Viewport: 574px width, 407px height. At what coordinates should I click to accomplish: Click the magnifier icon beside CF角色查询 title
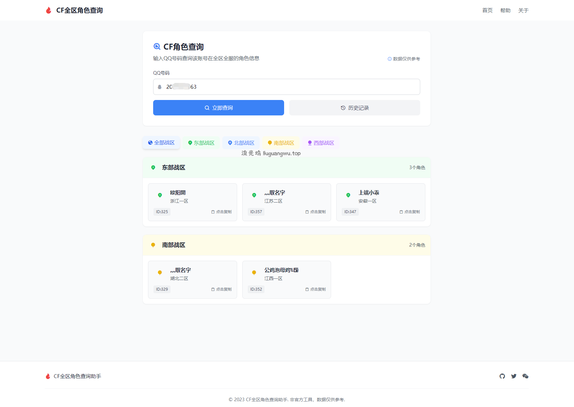point(157,46)
